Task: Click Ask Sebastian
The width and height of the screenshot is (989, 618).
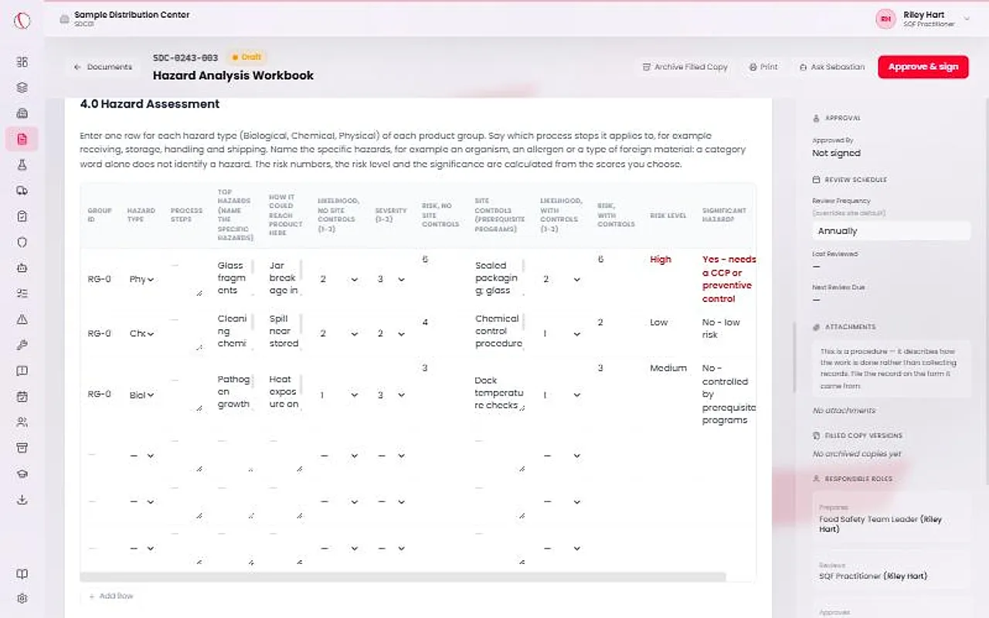Action: pyautogui.click(x=832, y=67)
